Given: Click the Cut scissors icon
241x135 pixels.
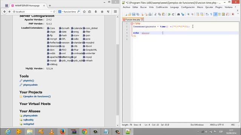Looking at the screenshot, I should click(156, 14).
